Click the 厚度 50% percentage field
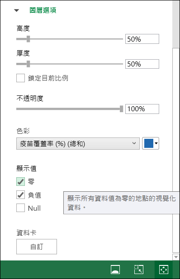The width and height of the screenshot is (180, 279). point(142,64)
